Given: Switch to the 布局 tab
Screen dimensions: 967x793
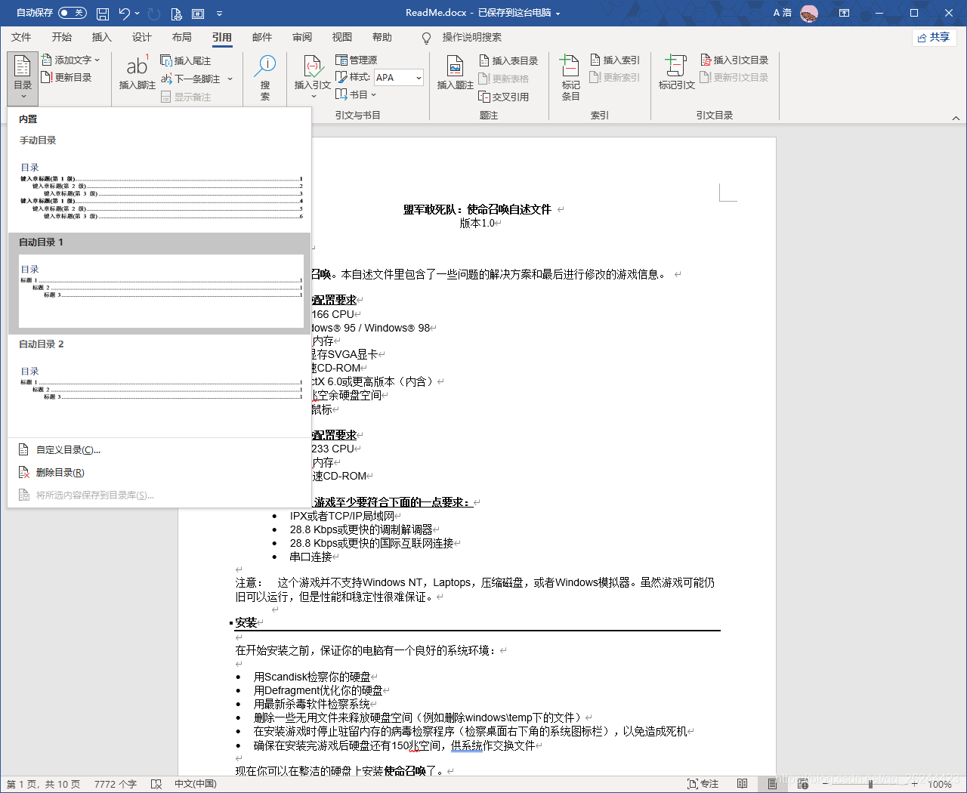Looking at the screenshot, I should (181, 37).
